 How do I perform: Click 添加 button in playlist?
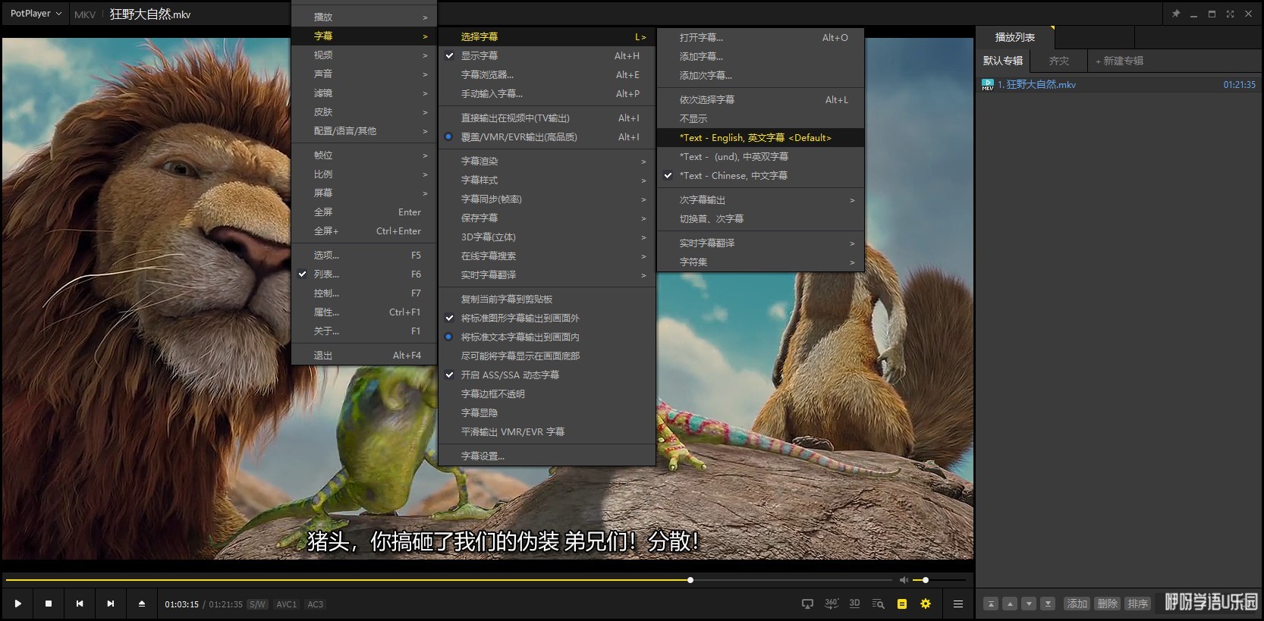(x=1077, y=604)
